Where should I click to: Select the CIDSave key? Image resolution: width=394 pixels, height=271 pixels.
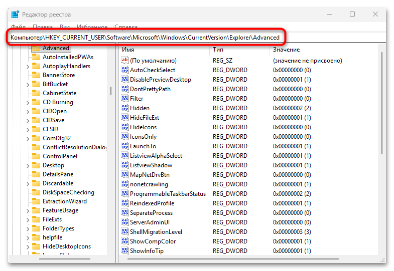tap(53, 120)
